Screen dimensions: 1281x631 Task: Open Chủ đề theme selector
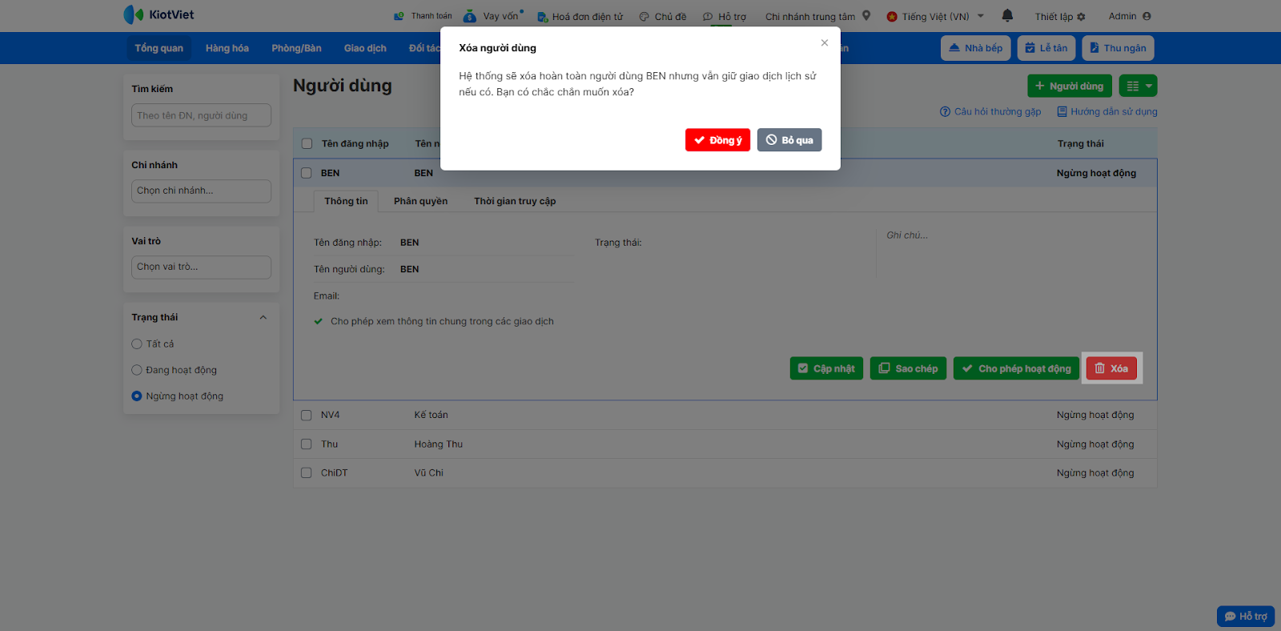coord(663,16)
